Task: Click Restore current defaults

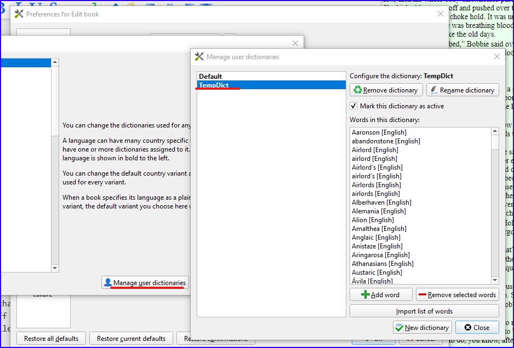Action: pos(131,339)
